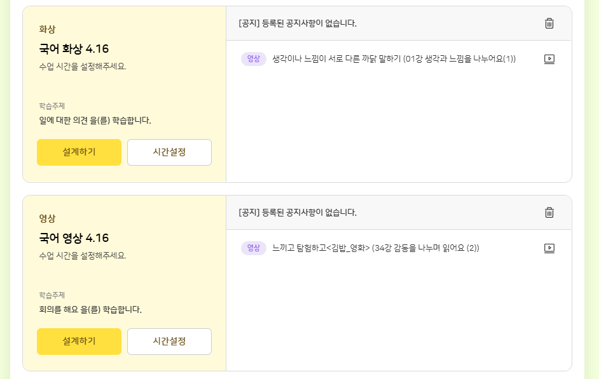Open 시간설정 for 국어 화상 4.16
599x379 pixels.
pos(169,152)
